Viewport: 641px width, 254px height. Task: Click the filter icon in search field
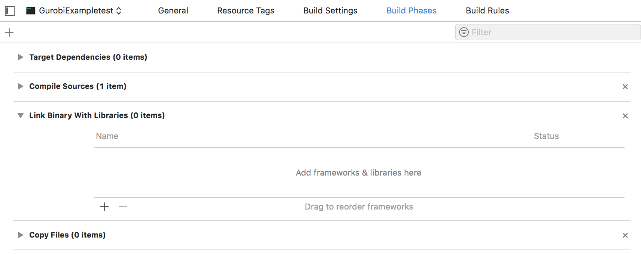(x=464, y=32)
